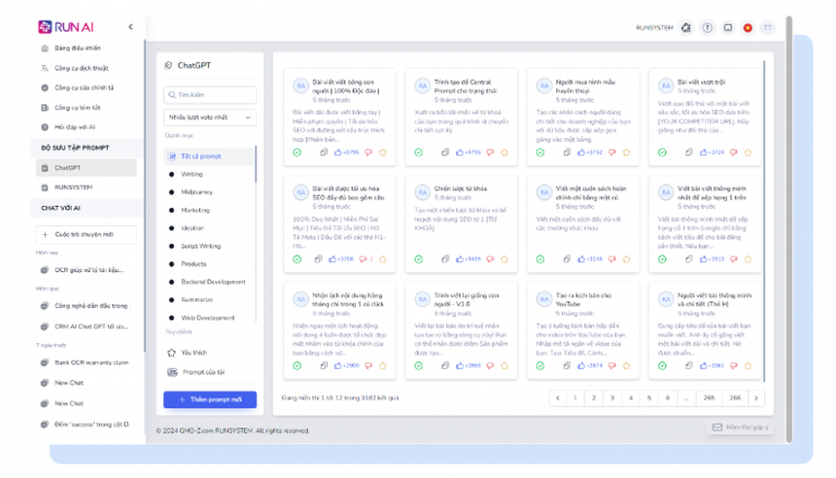The height and width of the screenshot is (478, 836).
Task: Favorite the 'Chiến lược từ khóa' prompt star
Action: coord(505,259)
